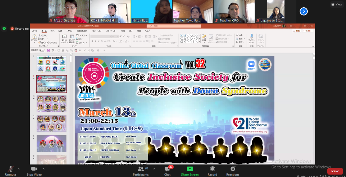Toggle Italic formatting
Viewport: 346px width, 177px height.
(x=95, y=41)
